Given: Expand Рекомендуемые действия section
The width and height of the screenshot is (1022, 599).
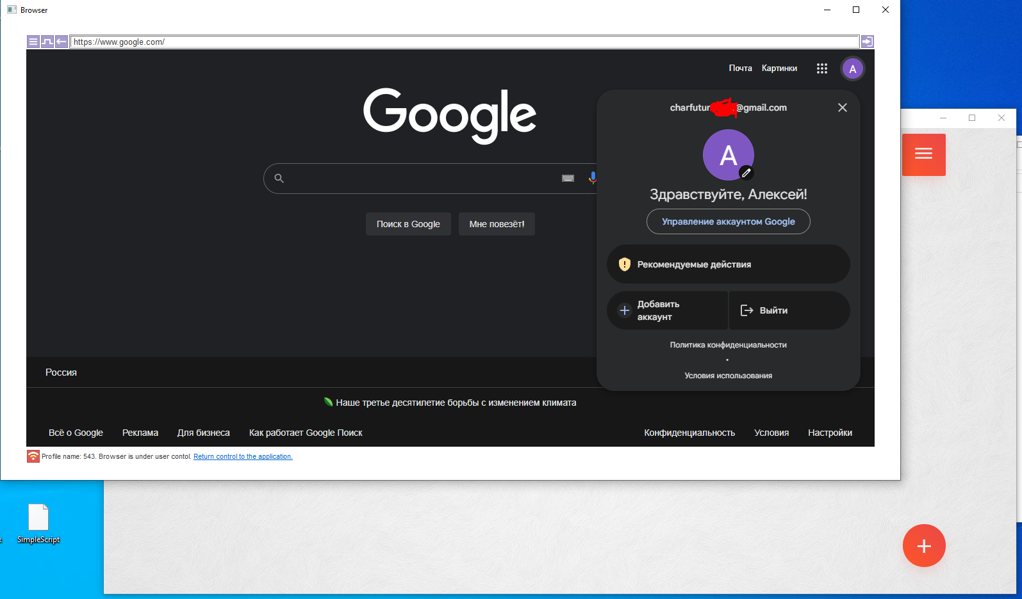Looking at the screenshot, I should tap(728, 264).
